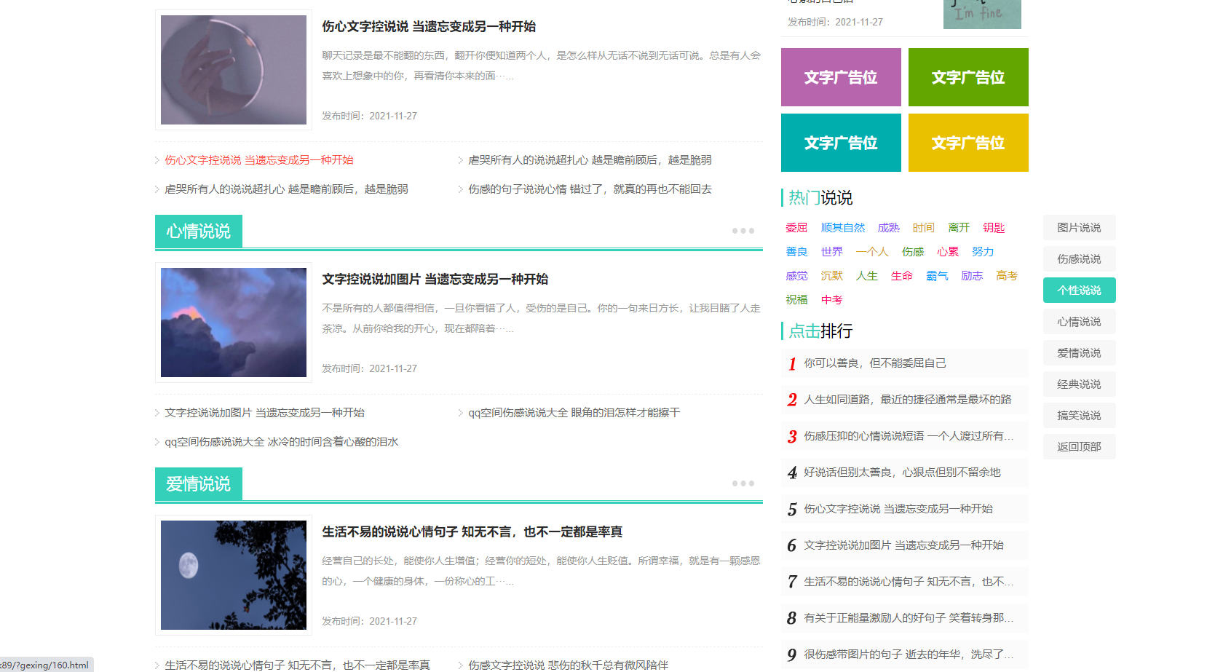Click hot tag 顺其自然
Image resolution: width=1207 pixels, height=672 pixels.
pos(843,227)
